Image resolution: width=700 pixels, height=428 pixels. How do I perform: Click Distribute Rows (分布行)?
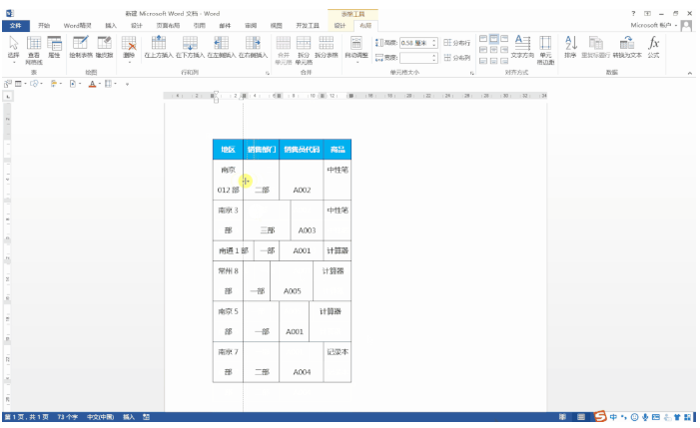tap(456, 43)
